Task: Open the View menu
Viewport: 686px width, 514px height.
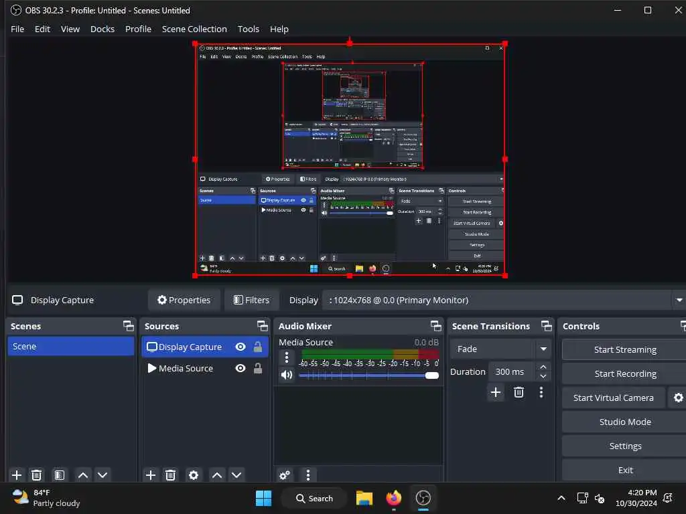Action: [x=70, y=29]
